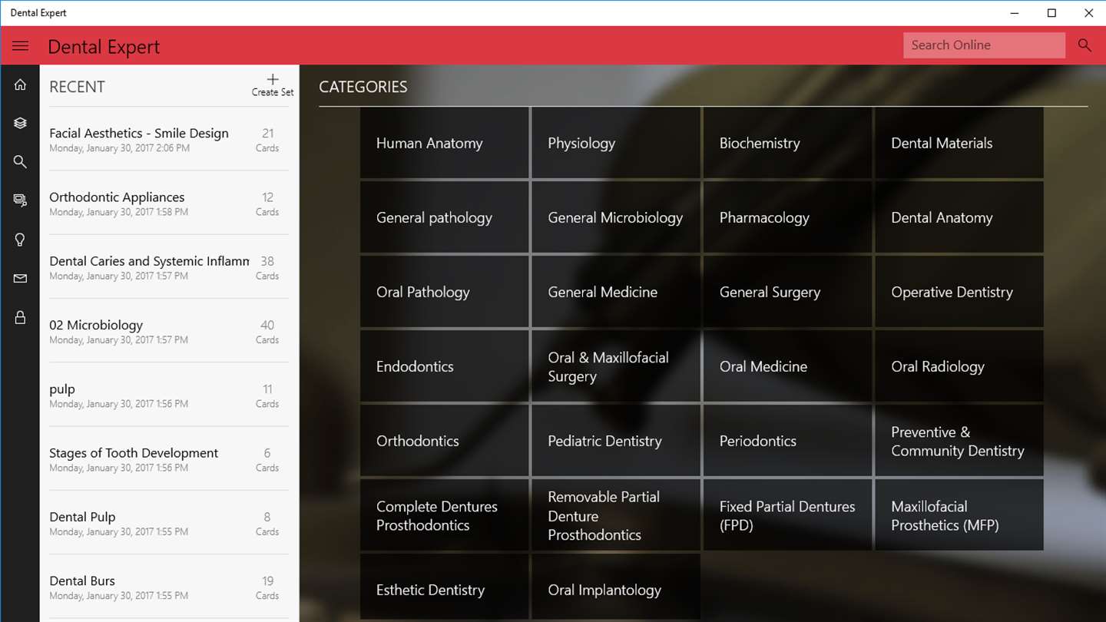1106x622 pixels.
Task: Open Operative Dentistry category
Action: tap(959, 292)
